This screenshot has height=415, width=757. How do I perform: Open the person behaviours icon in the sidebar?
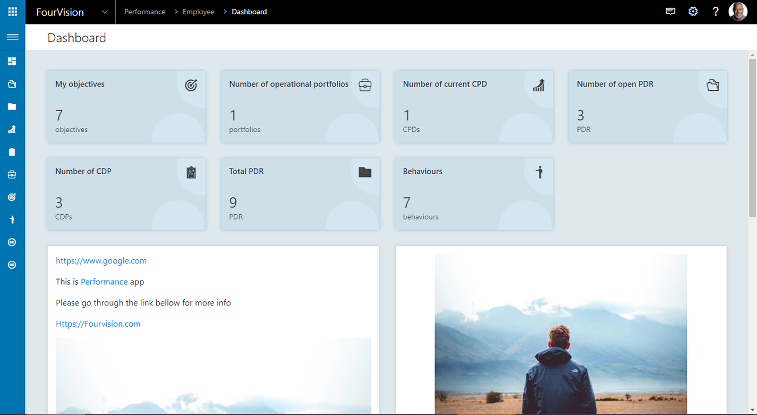click(x=12, y=219)
